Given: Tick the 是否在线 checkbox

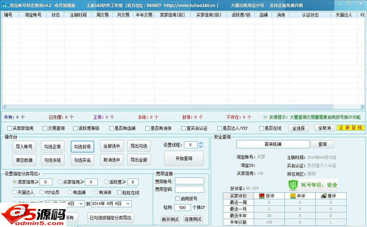Looking at the screenshot, I should tap(262, 128).
